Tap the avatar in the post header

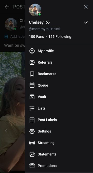pos(11,24)
